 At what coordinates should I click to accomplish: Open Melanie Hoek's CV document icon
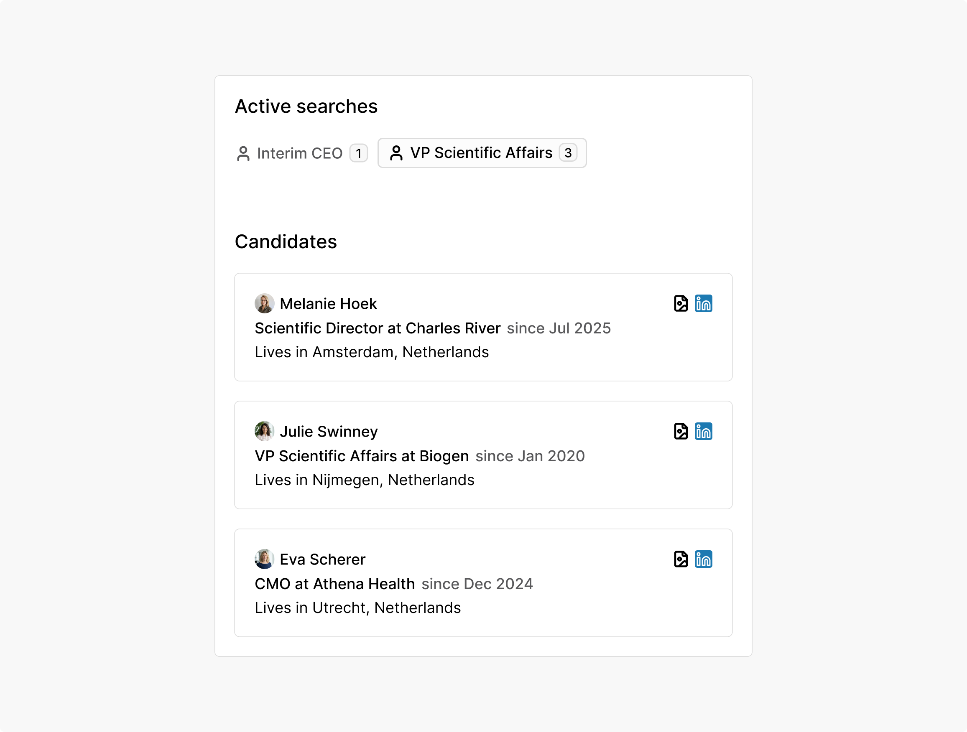(681, 303)
